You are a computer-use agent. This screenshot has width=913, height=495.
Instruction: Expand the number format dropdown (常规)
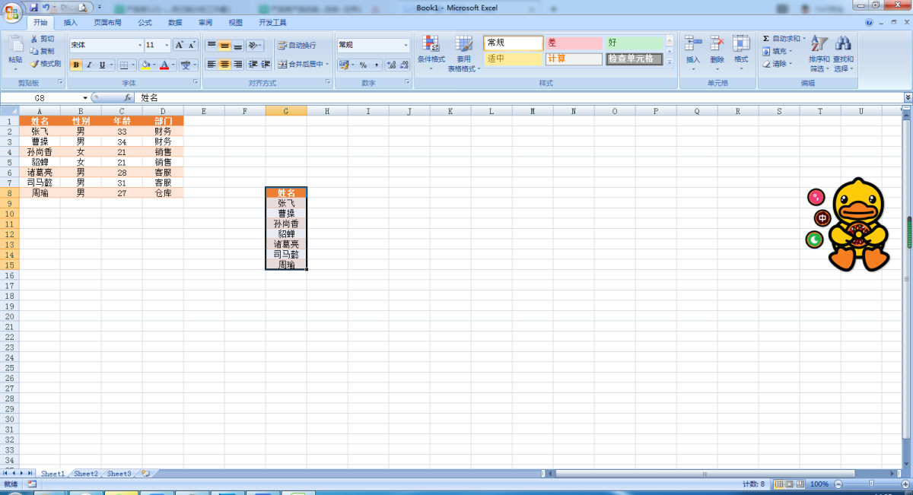406,46
